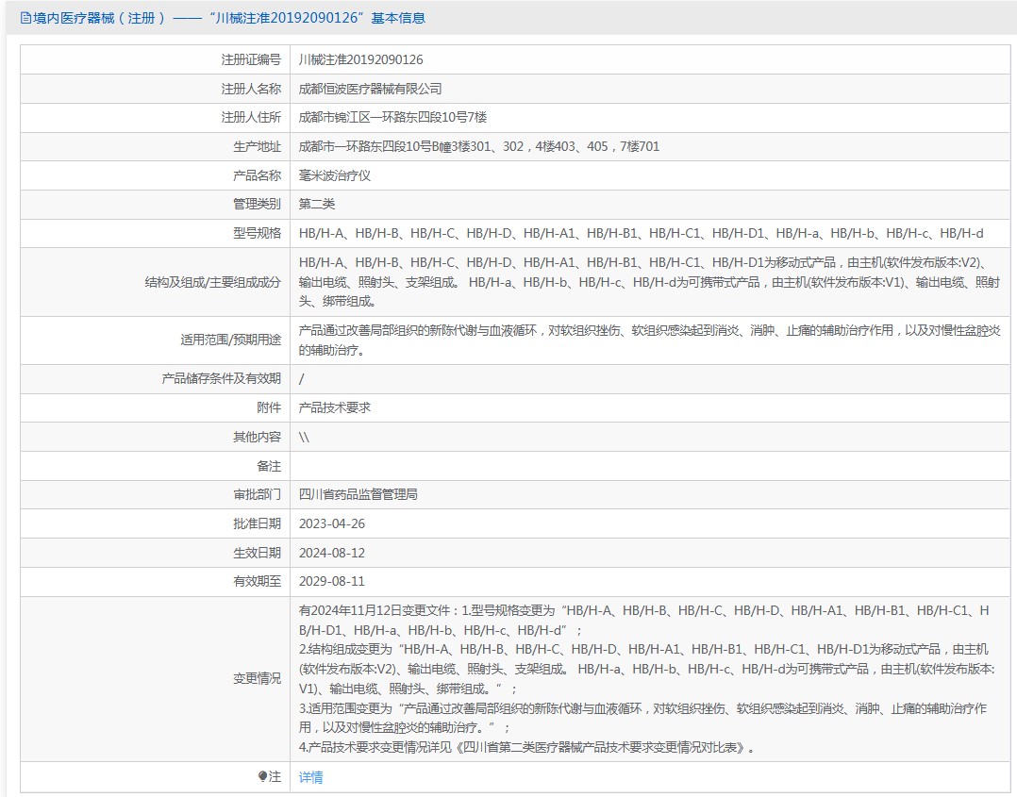Click the 管理类别 label

pyautogui.click(x=257, y=205)
